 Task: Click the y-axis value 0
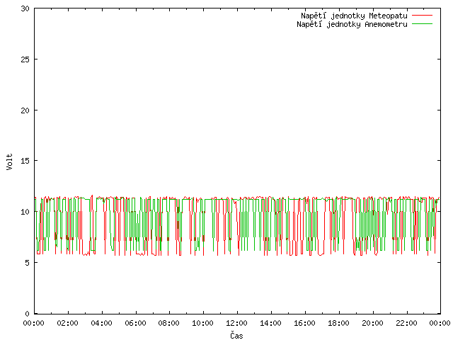[x=27, y=313]
